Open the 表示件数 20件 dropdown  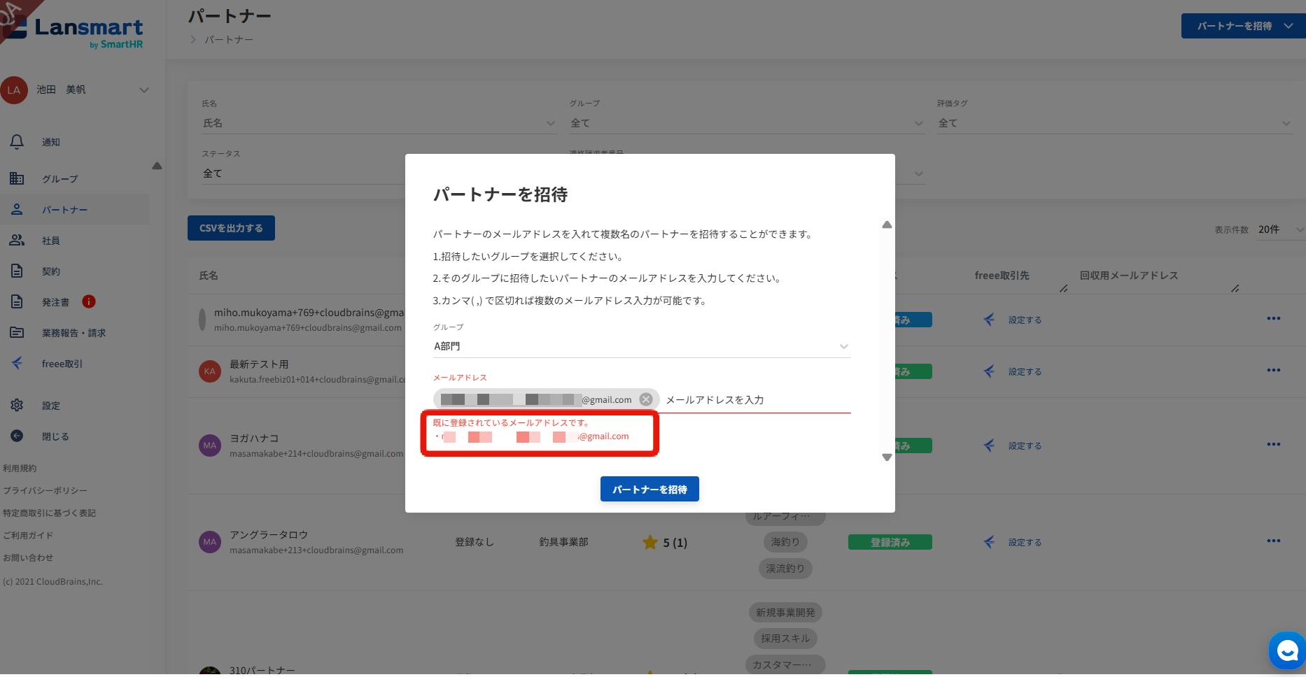pos(1281,229)
